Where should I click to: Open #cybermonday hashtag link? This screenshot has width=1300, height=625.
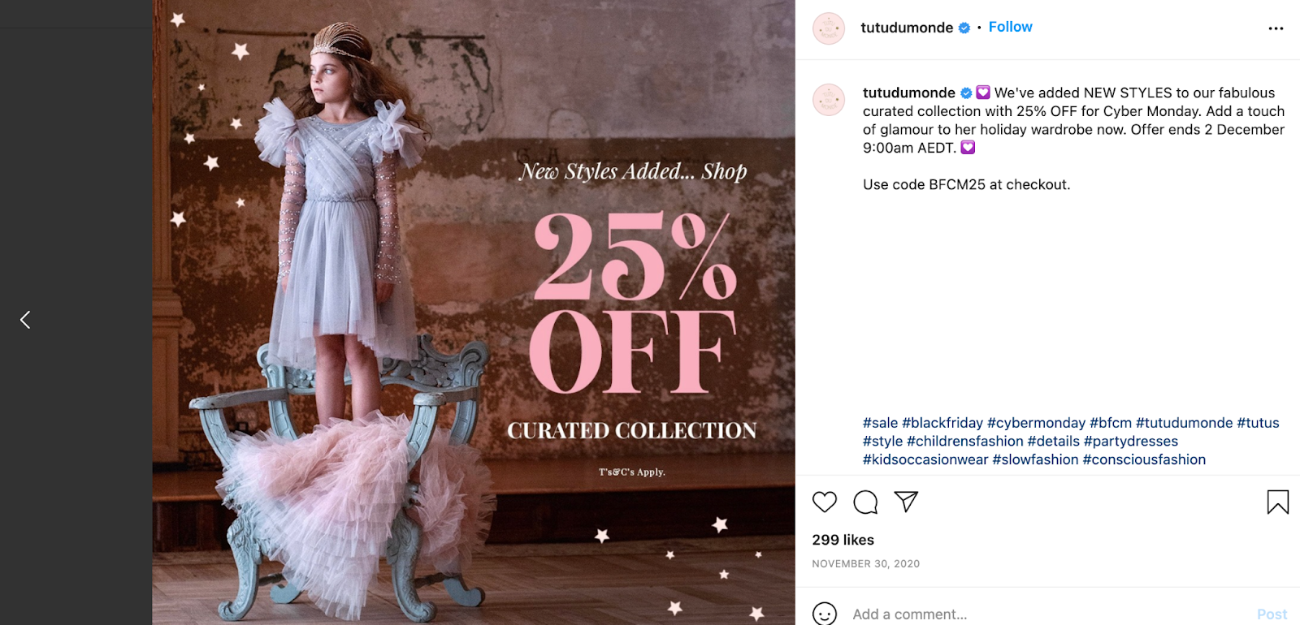point(1036,423)
